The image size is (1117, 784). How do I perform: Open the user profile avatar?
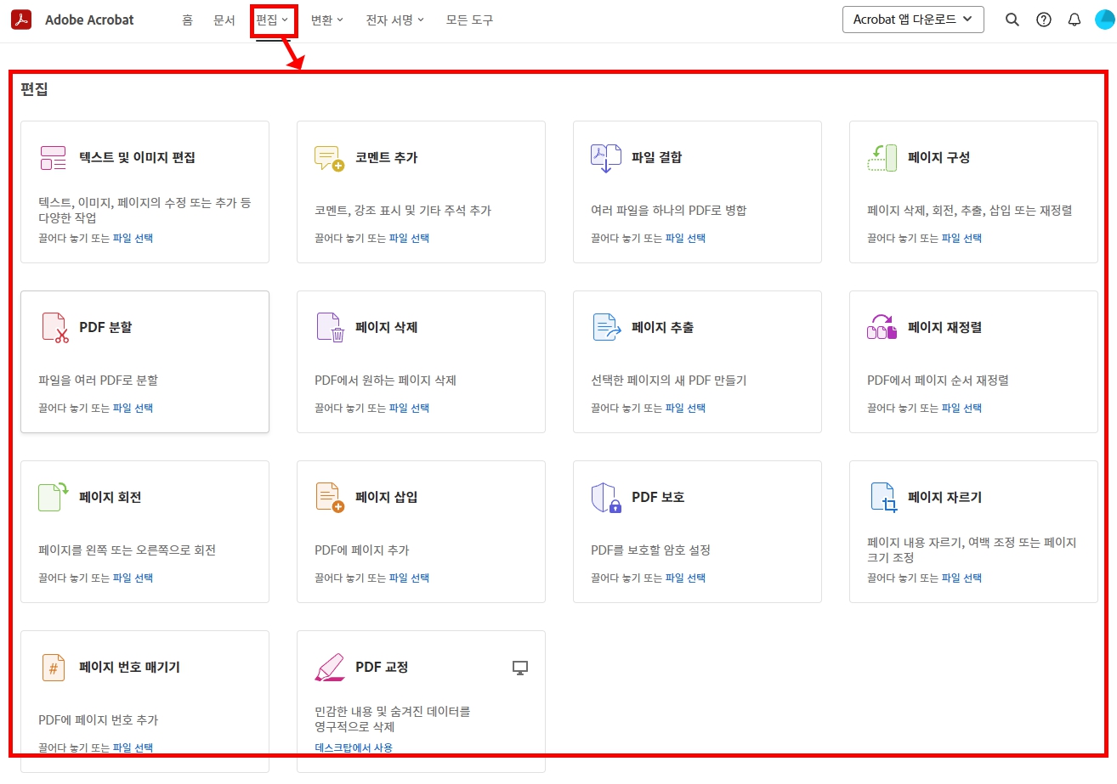pos(1104,20)
